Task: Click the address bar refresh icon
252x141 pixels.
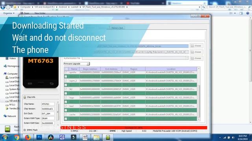Action: click(x=204, y=7)
